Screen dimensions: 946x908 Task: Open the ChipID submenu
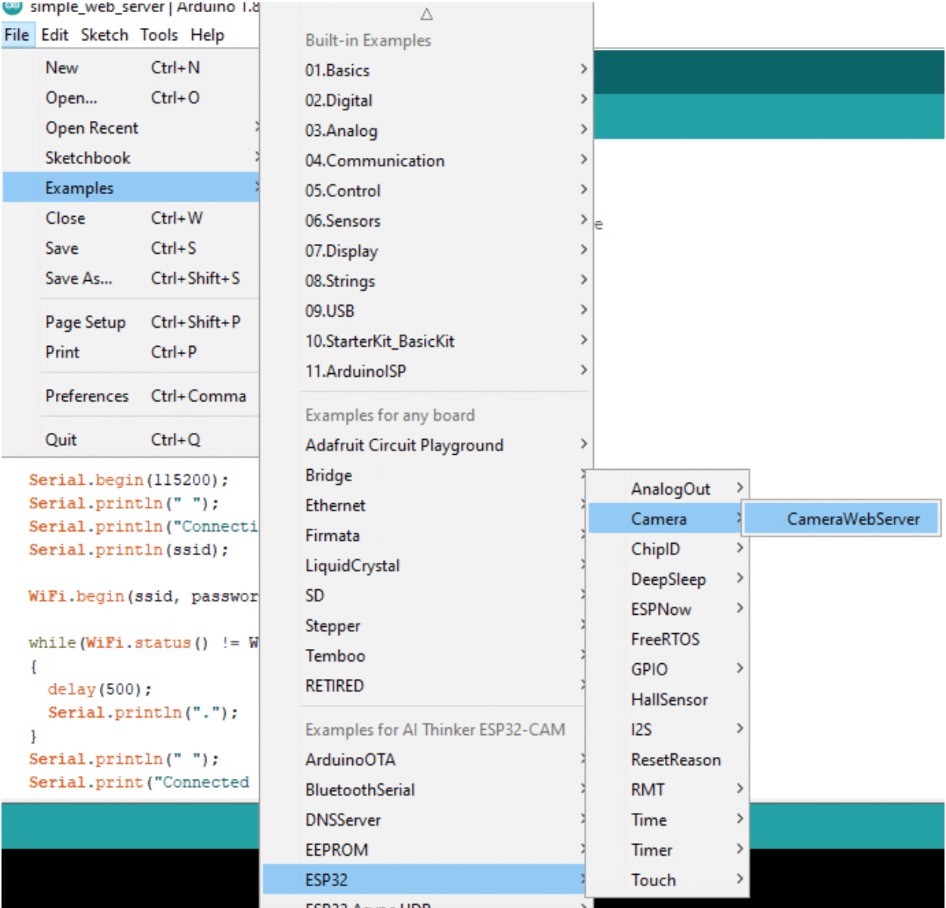tap(668, 549)
